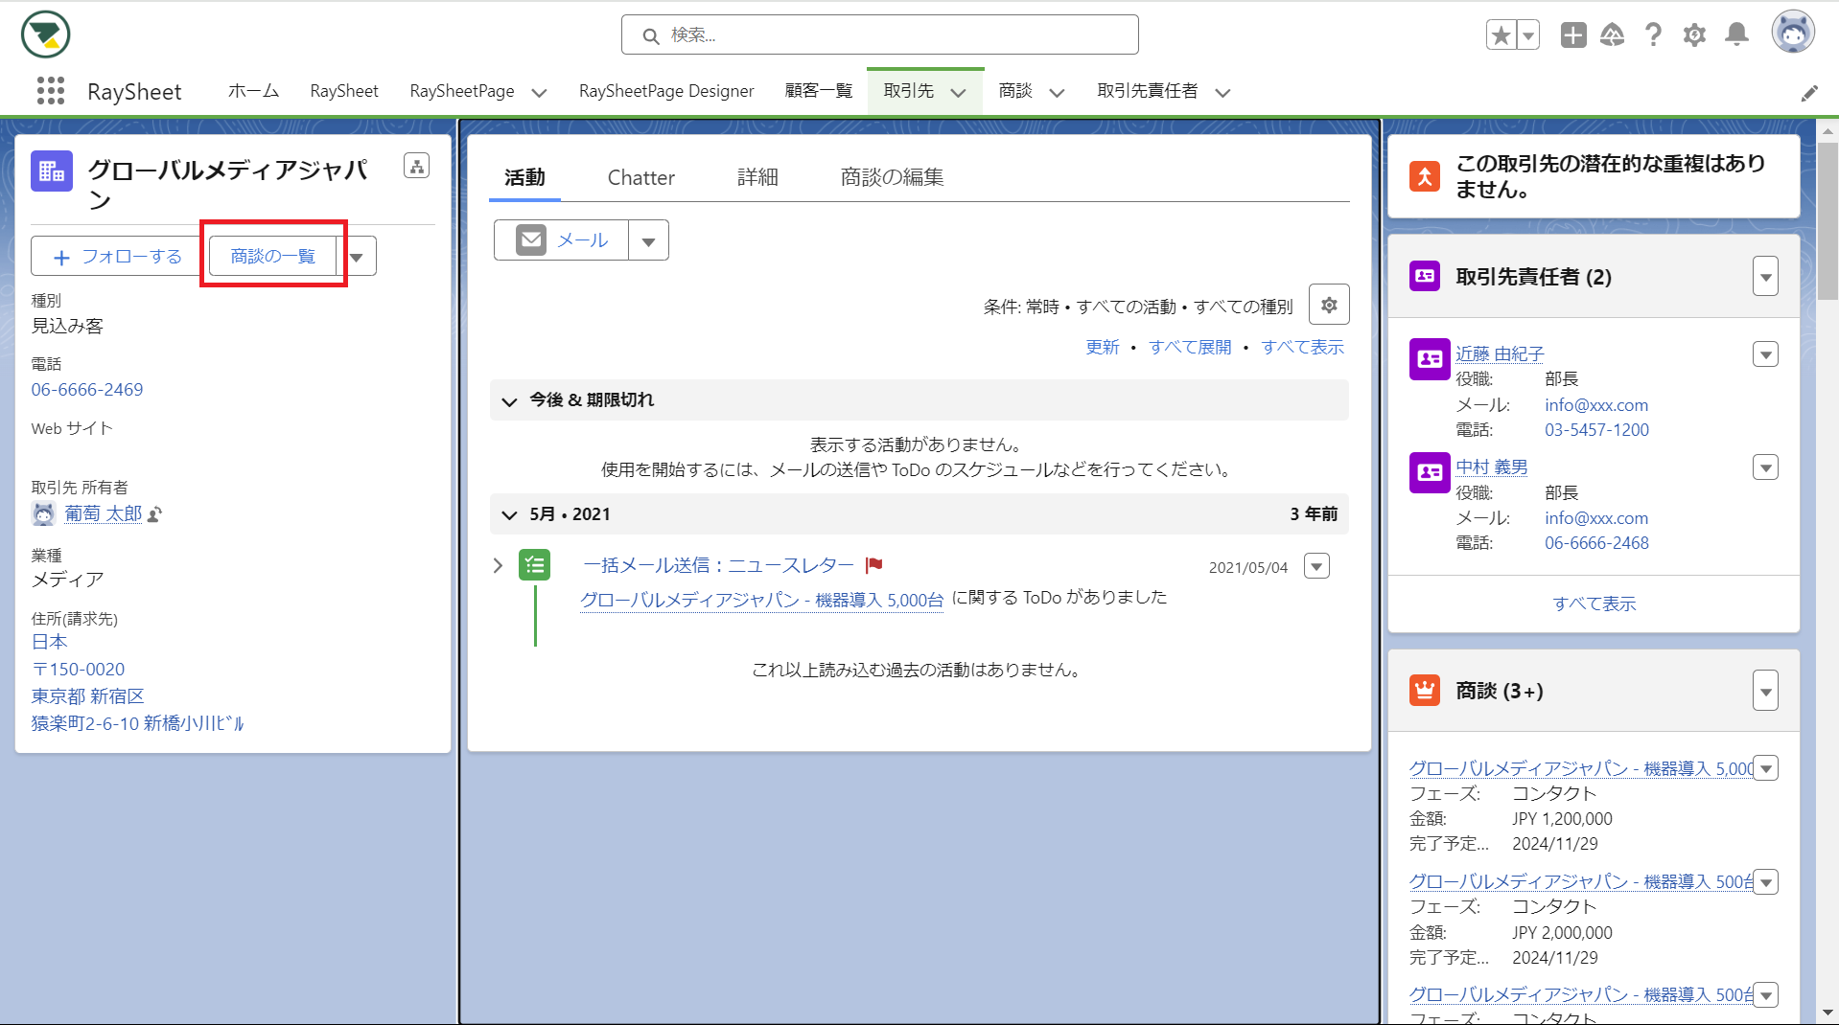
Task: Open the 商談 (3+) list menu
Action: 1765,691
